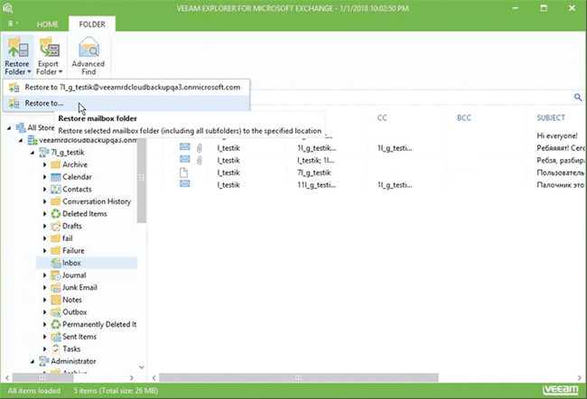This screenshot has width=587, height=399.
Task: Collapse the All Stores tree node
Action: [9, 128]
